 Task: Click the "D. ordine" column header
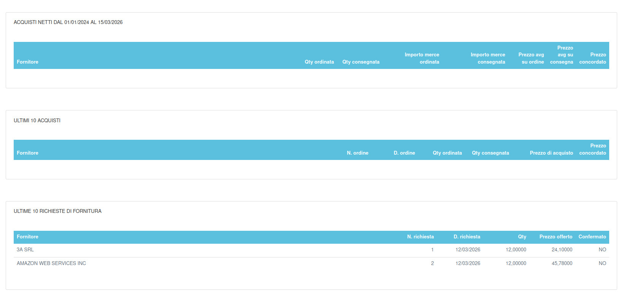pyautogui.click(x=404, y=153)
